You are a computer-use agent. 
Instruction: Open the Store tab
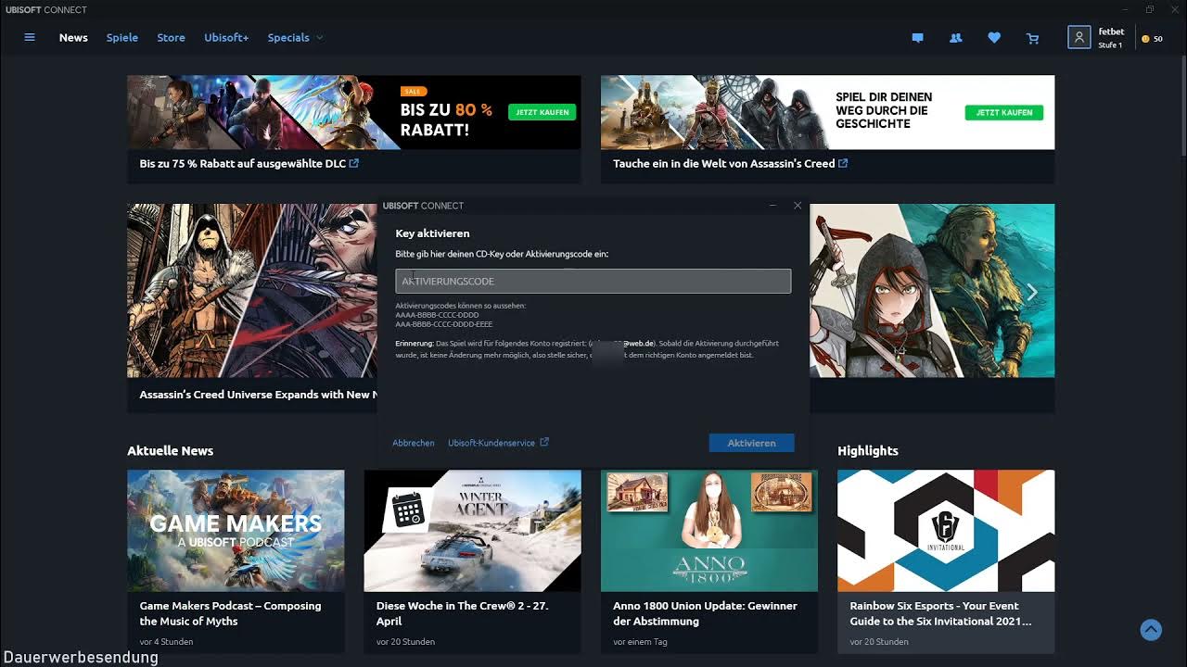[x=171, y=38]
